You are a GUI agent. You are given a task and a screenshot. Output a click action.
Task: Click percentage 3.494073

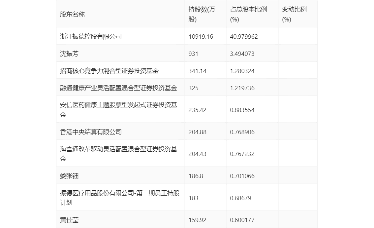[x=242, y=54]
